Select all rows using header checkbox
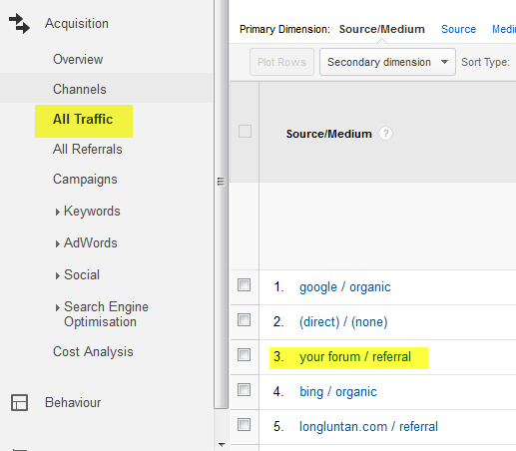Screen dimensions: 516x451 [x=245, y=132]
